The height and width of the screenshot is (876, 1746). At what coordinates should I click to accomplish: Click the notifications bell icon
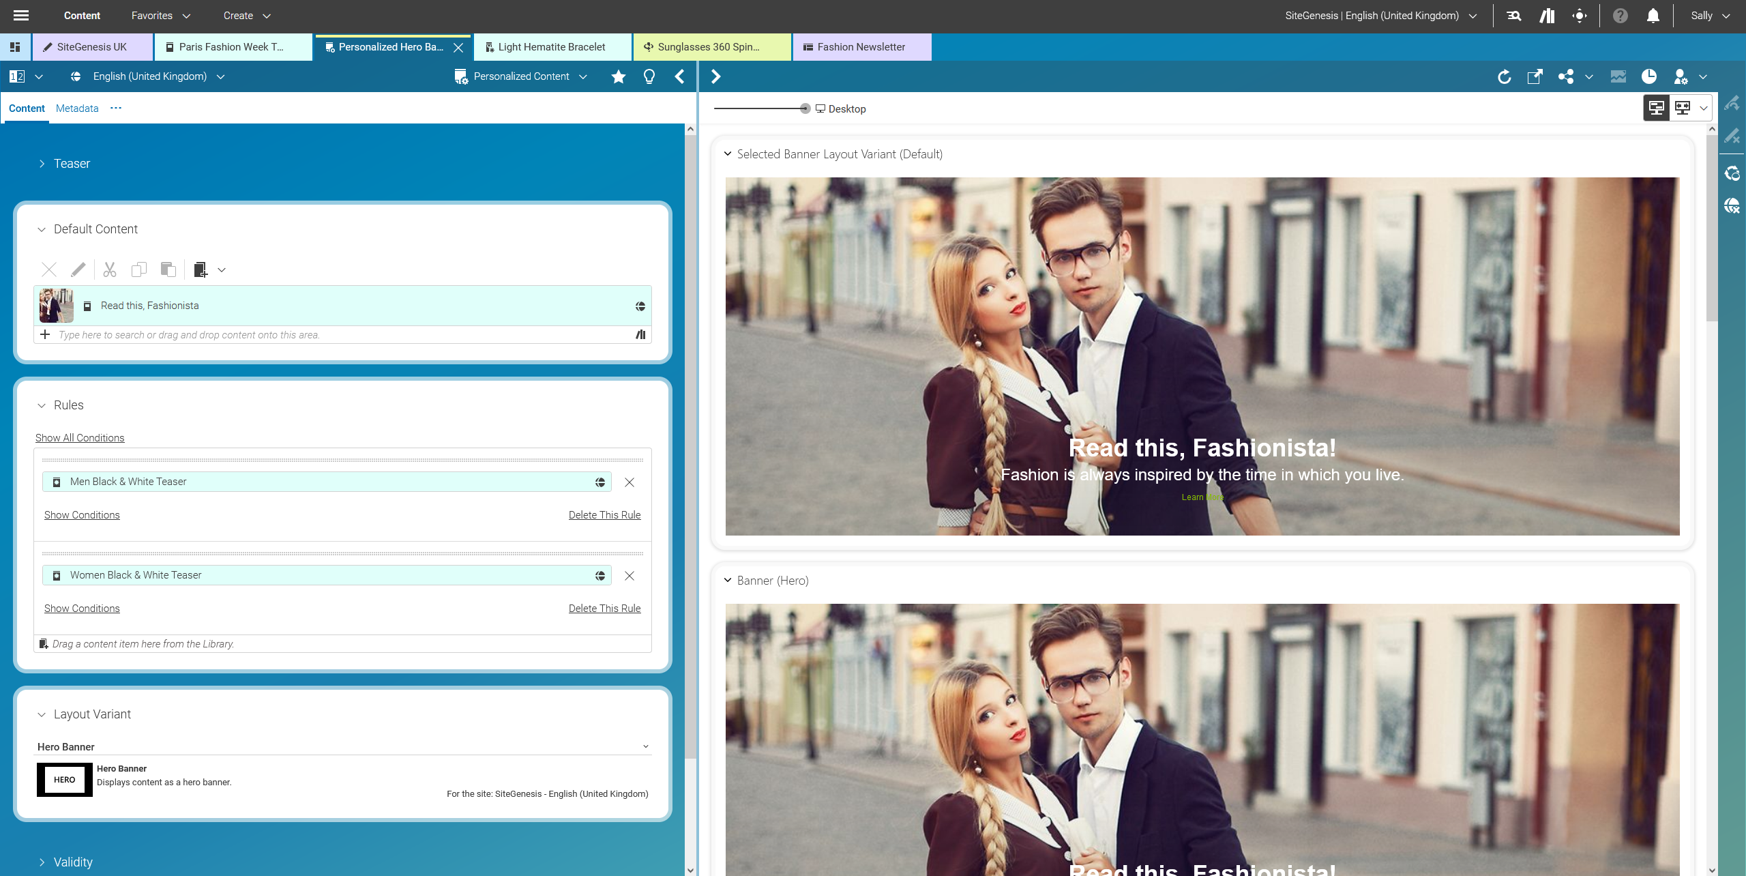click(1653, 15)
